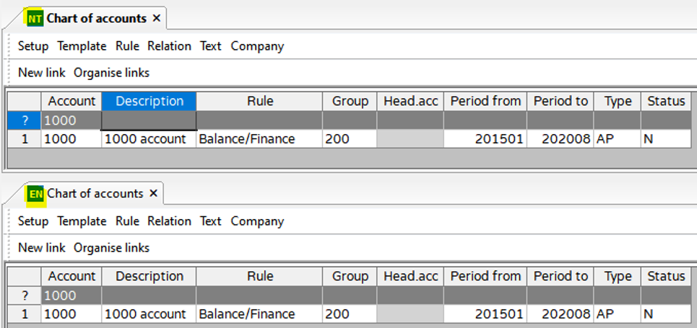697x328 pixels.
Task: Click the NT icon on top tab
Action: [x=35, y=19]
